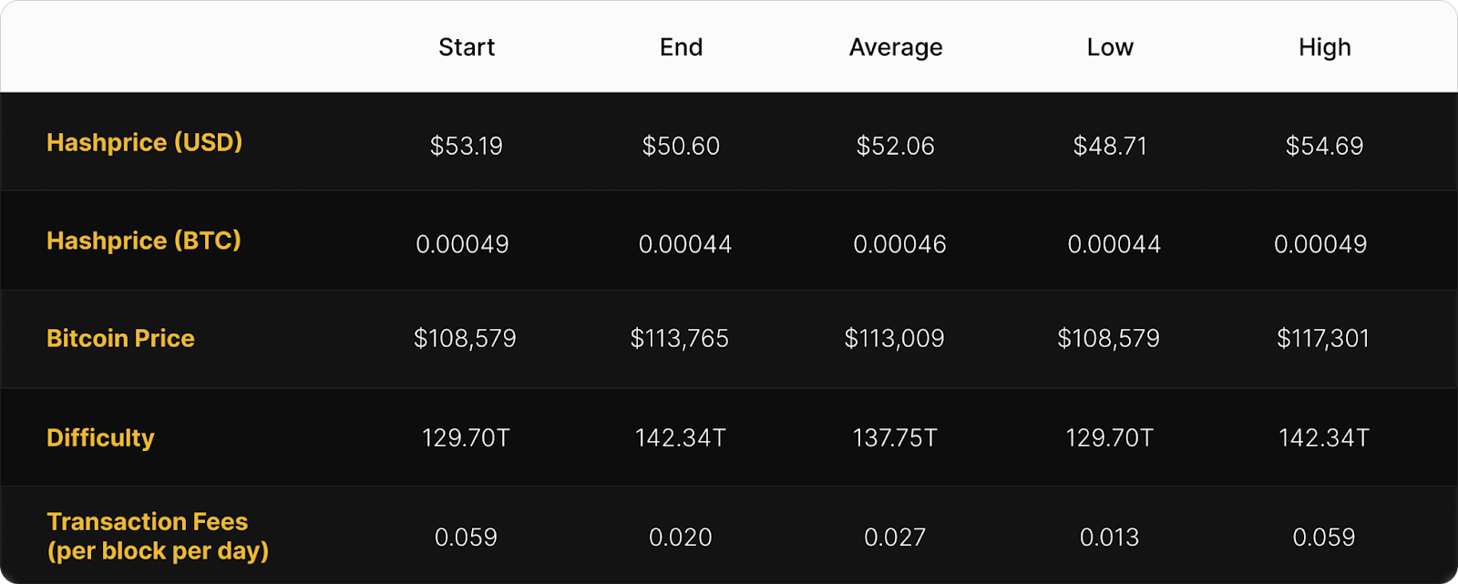
Task: Click the End column header
Action: point(681,47)
